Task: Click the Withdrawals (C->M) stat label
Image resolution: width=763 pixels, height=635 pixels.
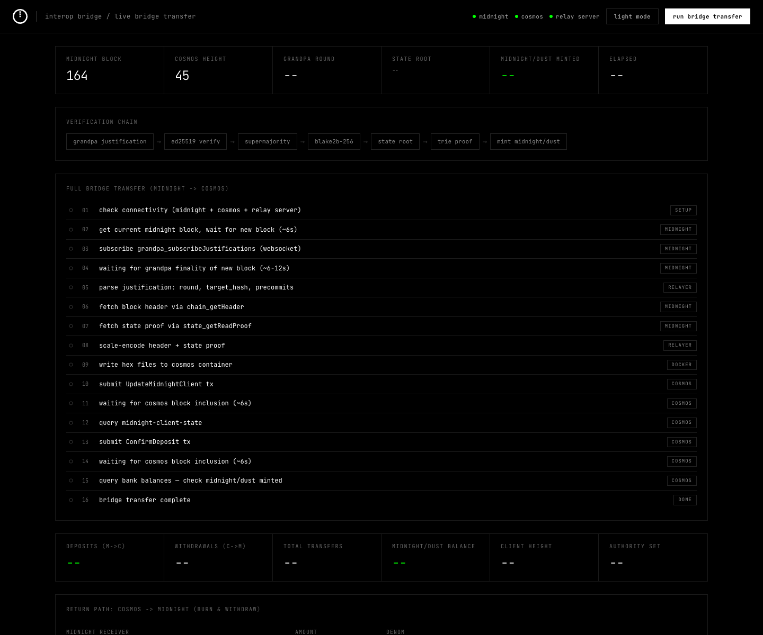Action: coord(210,547)
